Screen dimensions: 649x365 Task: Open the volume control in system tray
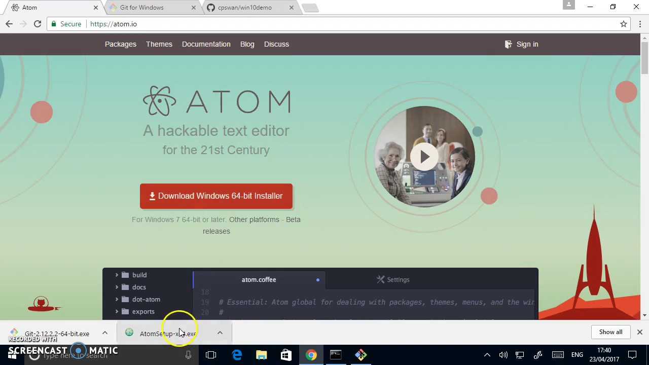(x=503, y=355)
